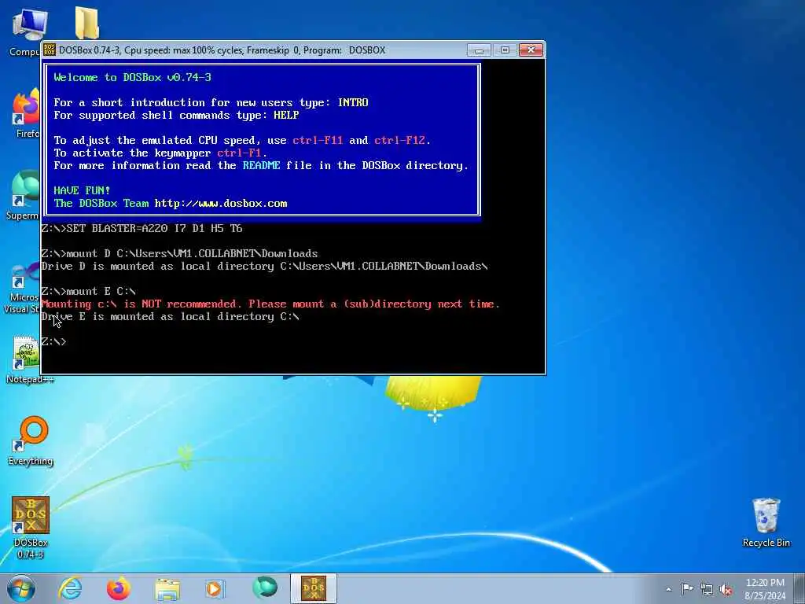Screen dimensions: 805x604
Task: Click the yellow HELP word
Action: [x=286, y=115]
